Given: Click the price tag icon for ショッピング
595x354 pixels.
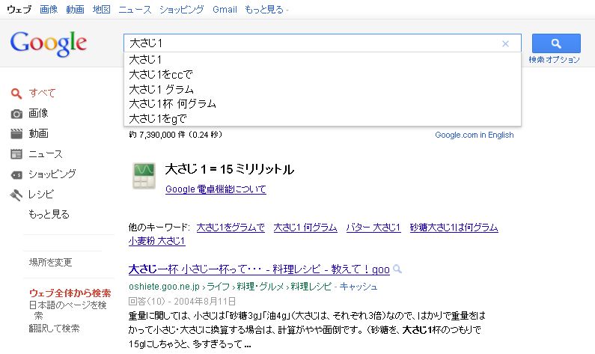Looking at the screenshot, I should [x=16, y=174].
